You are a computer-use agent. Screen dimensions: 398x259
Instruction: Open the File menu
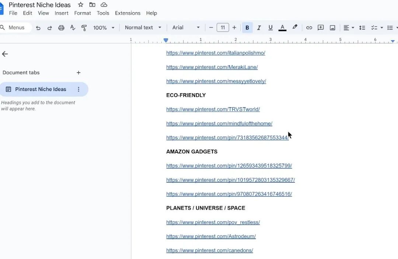tap(13, 13)
